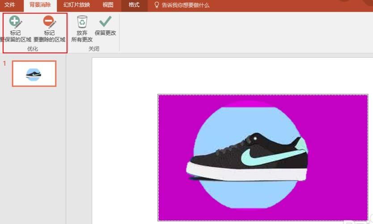Select the Mark Areas to Keep tool
This screenshot has width=373, height=224.
tap(16, 22)
